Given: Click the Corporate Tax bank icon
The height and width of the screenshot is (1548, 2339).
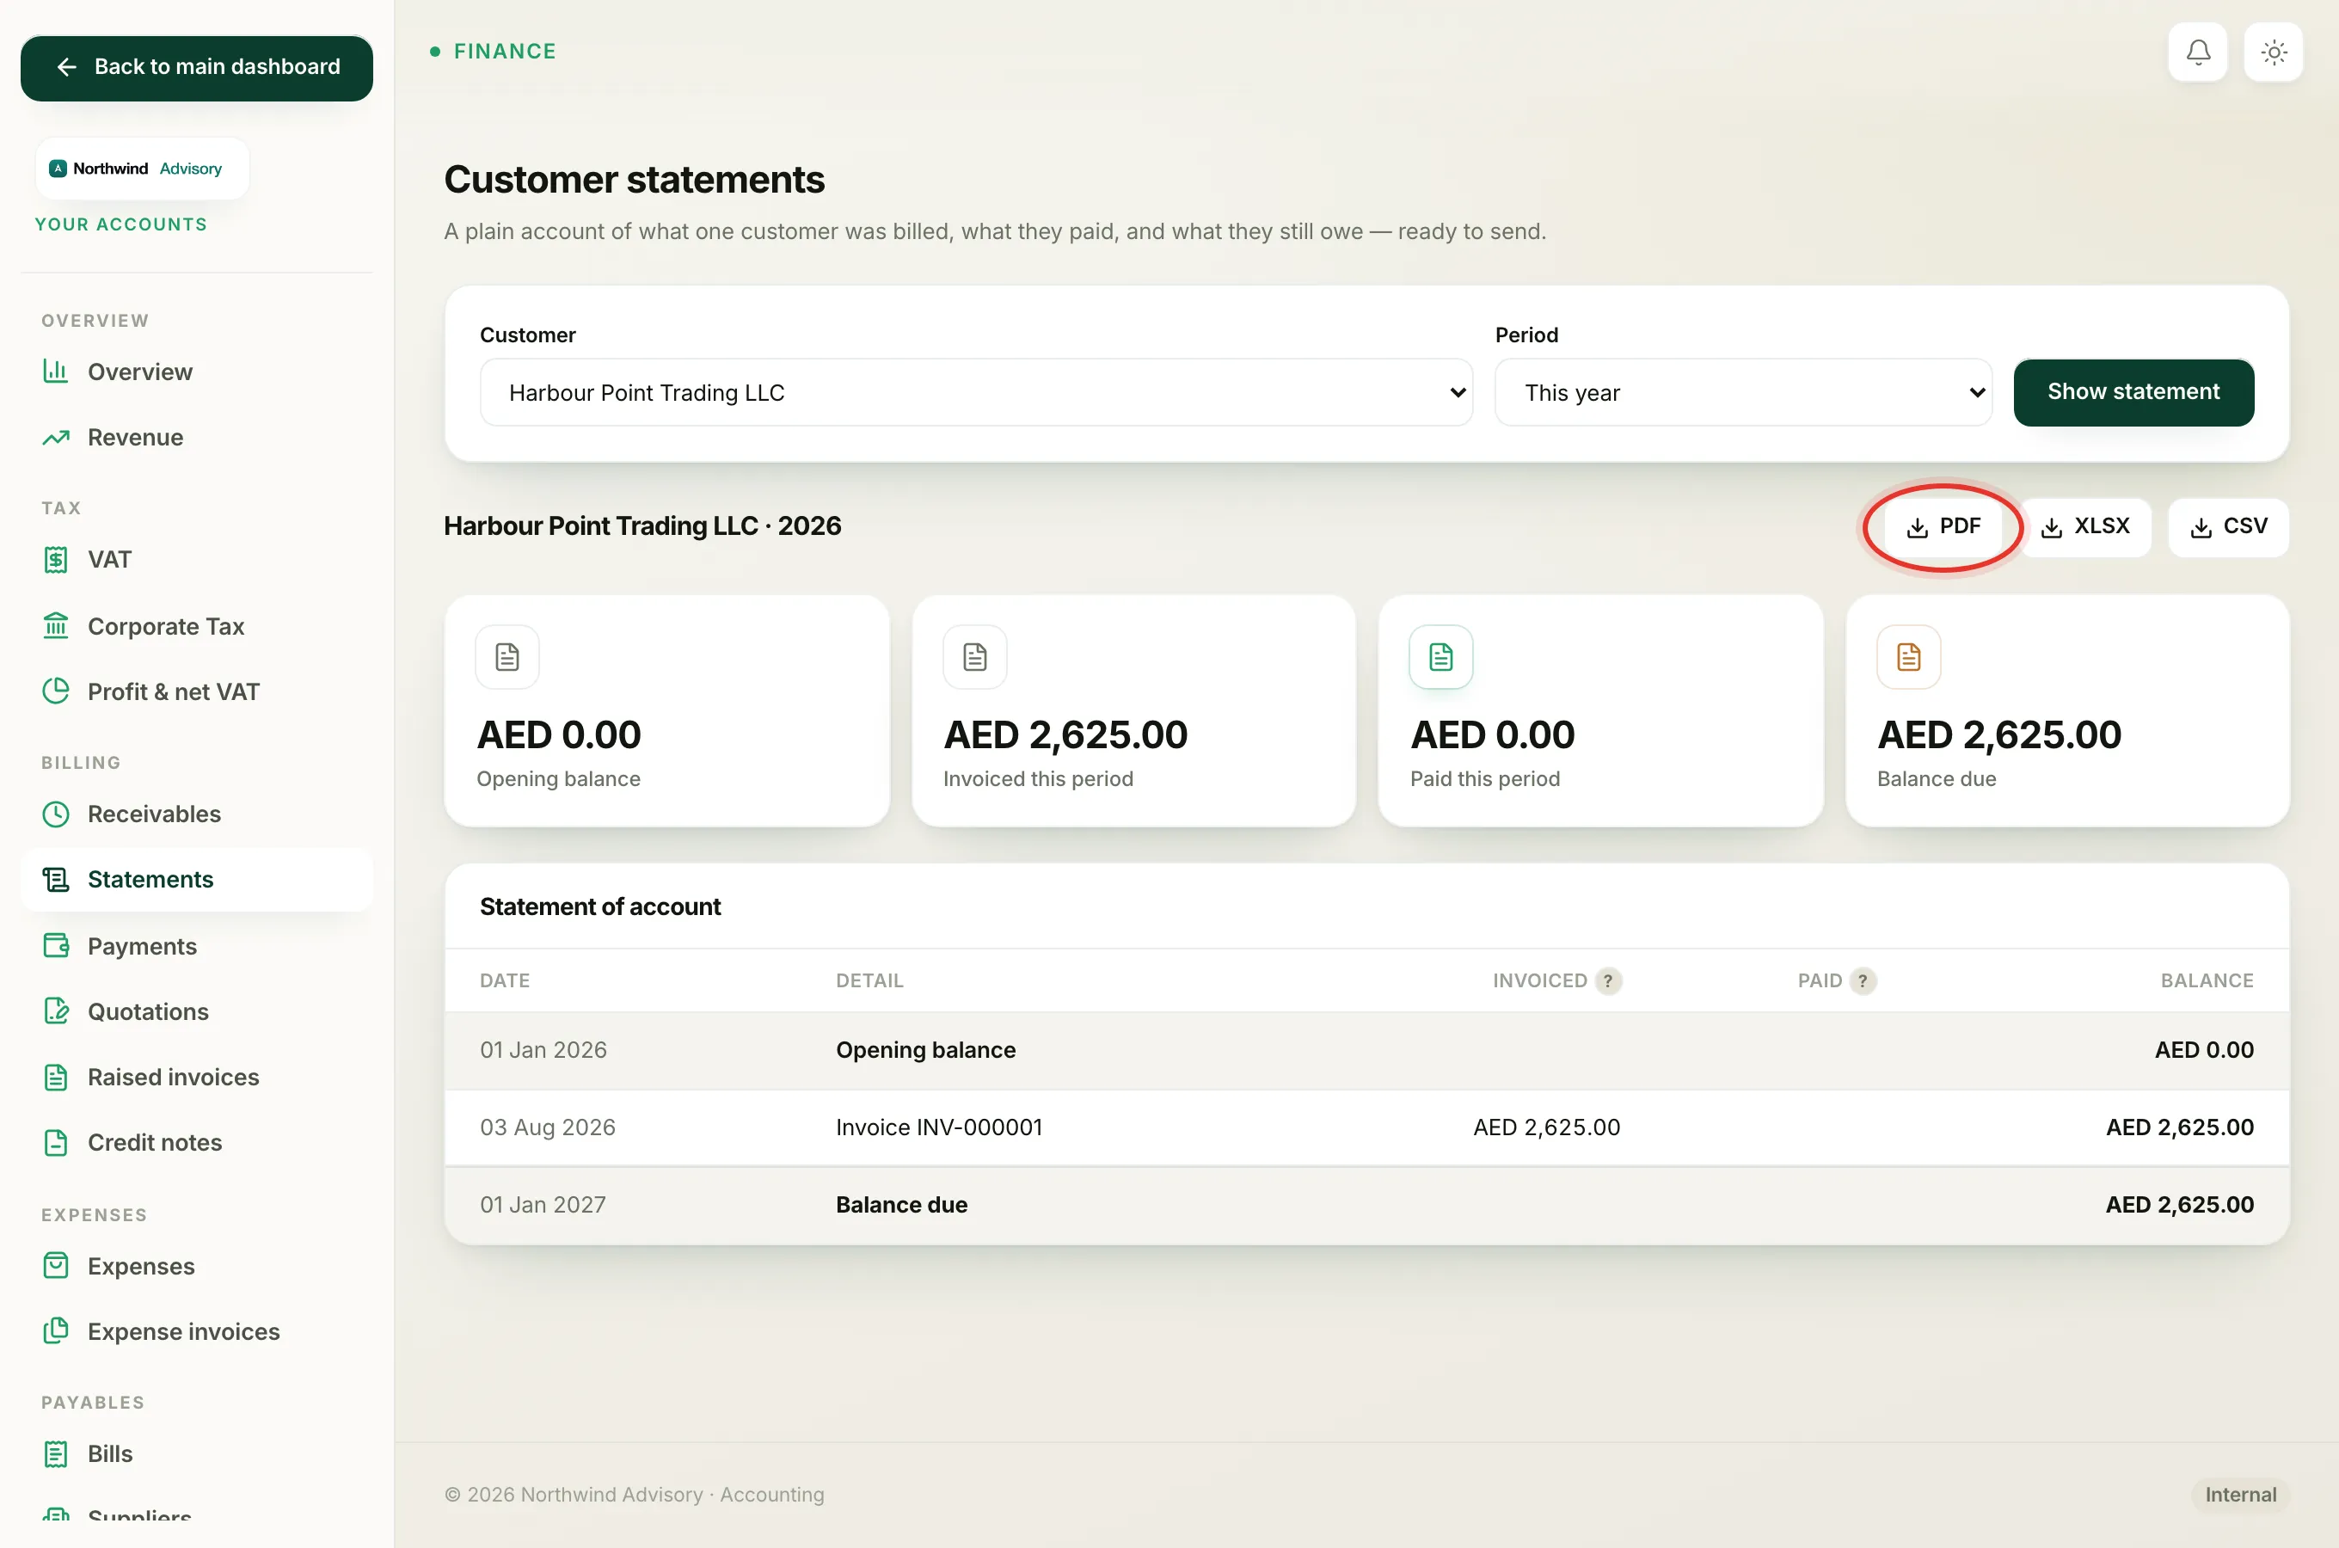Looking at the screenshot, I should [x=55, y=626].
